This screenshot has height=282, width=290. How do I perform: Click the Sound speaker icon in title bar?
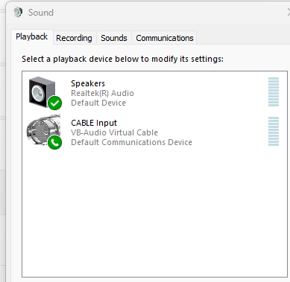click(x=18, y=12)
